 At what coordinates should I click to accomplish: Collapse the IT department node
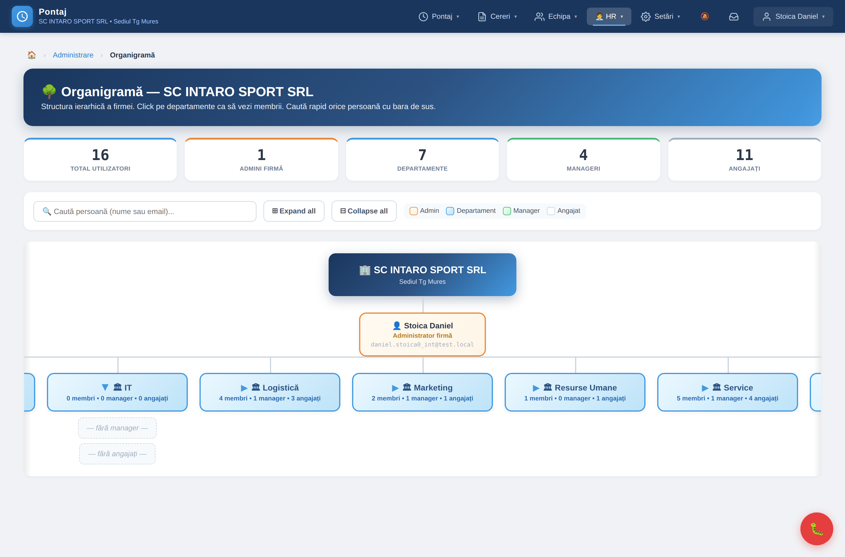105,388
